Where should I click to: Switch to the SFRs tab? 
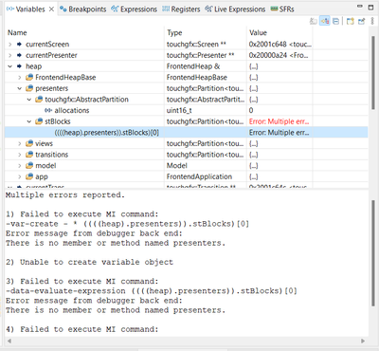pos(282,9)
